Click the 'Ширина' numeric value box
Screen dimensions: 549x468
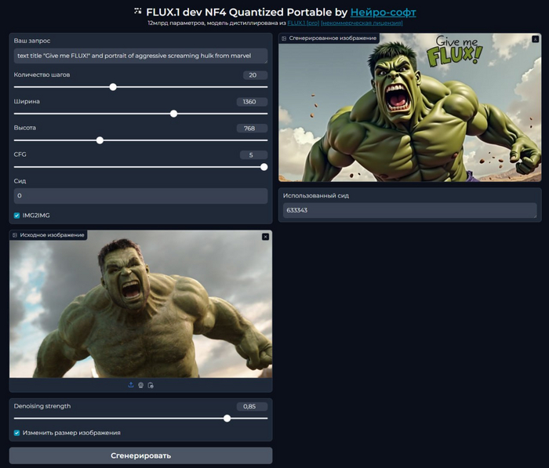click(x=251, y=102)
